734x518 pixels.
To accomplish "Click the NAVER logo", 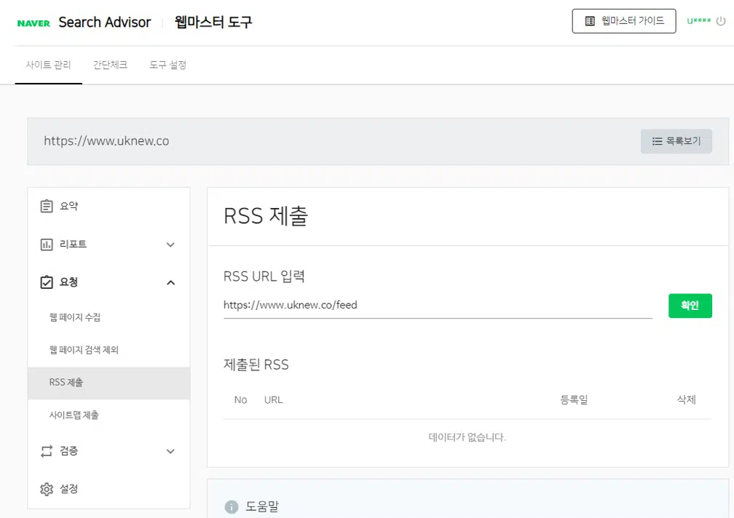I will 33,23.
